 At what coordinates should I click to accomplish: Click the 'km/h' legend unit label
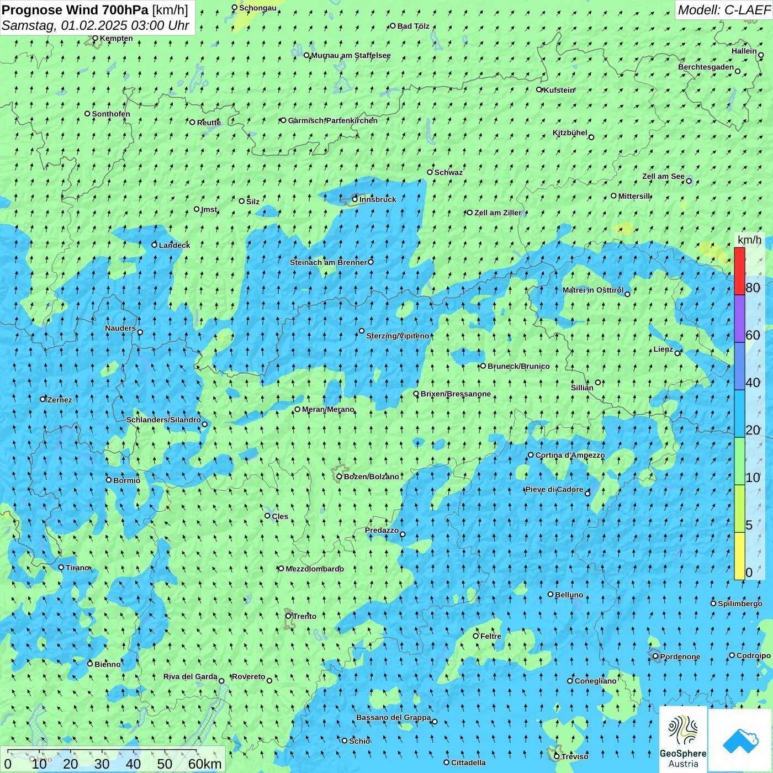750,240
